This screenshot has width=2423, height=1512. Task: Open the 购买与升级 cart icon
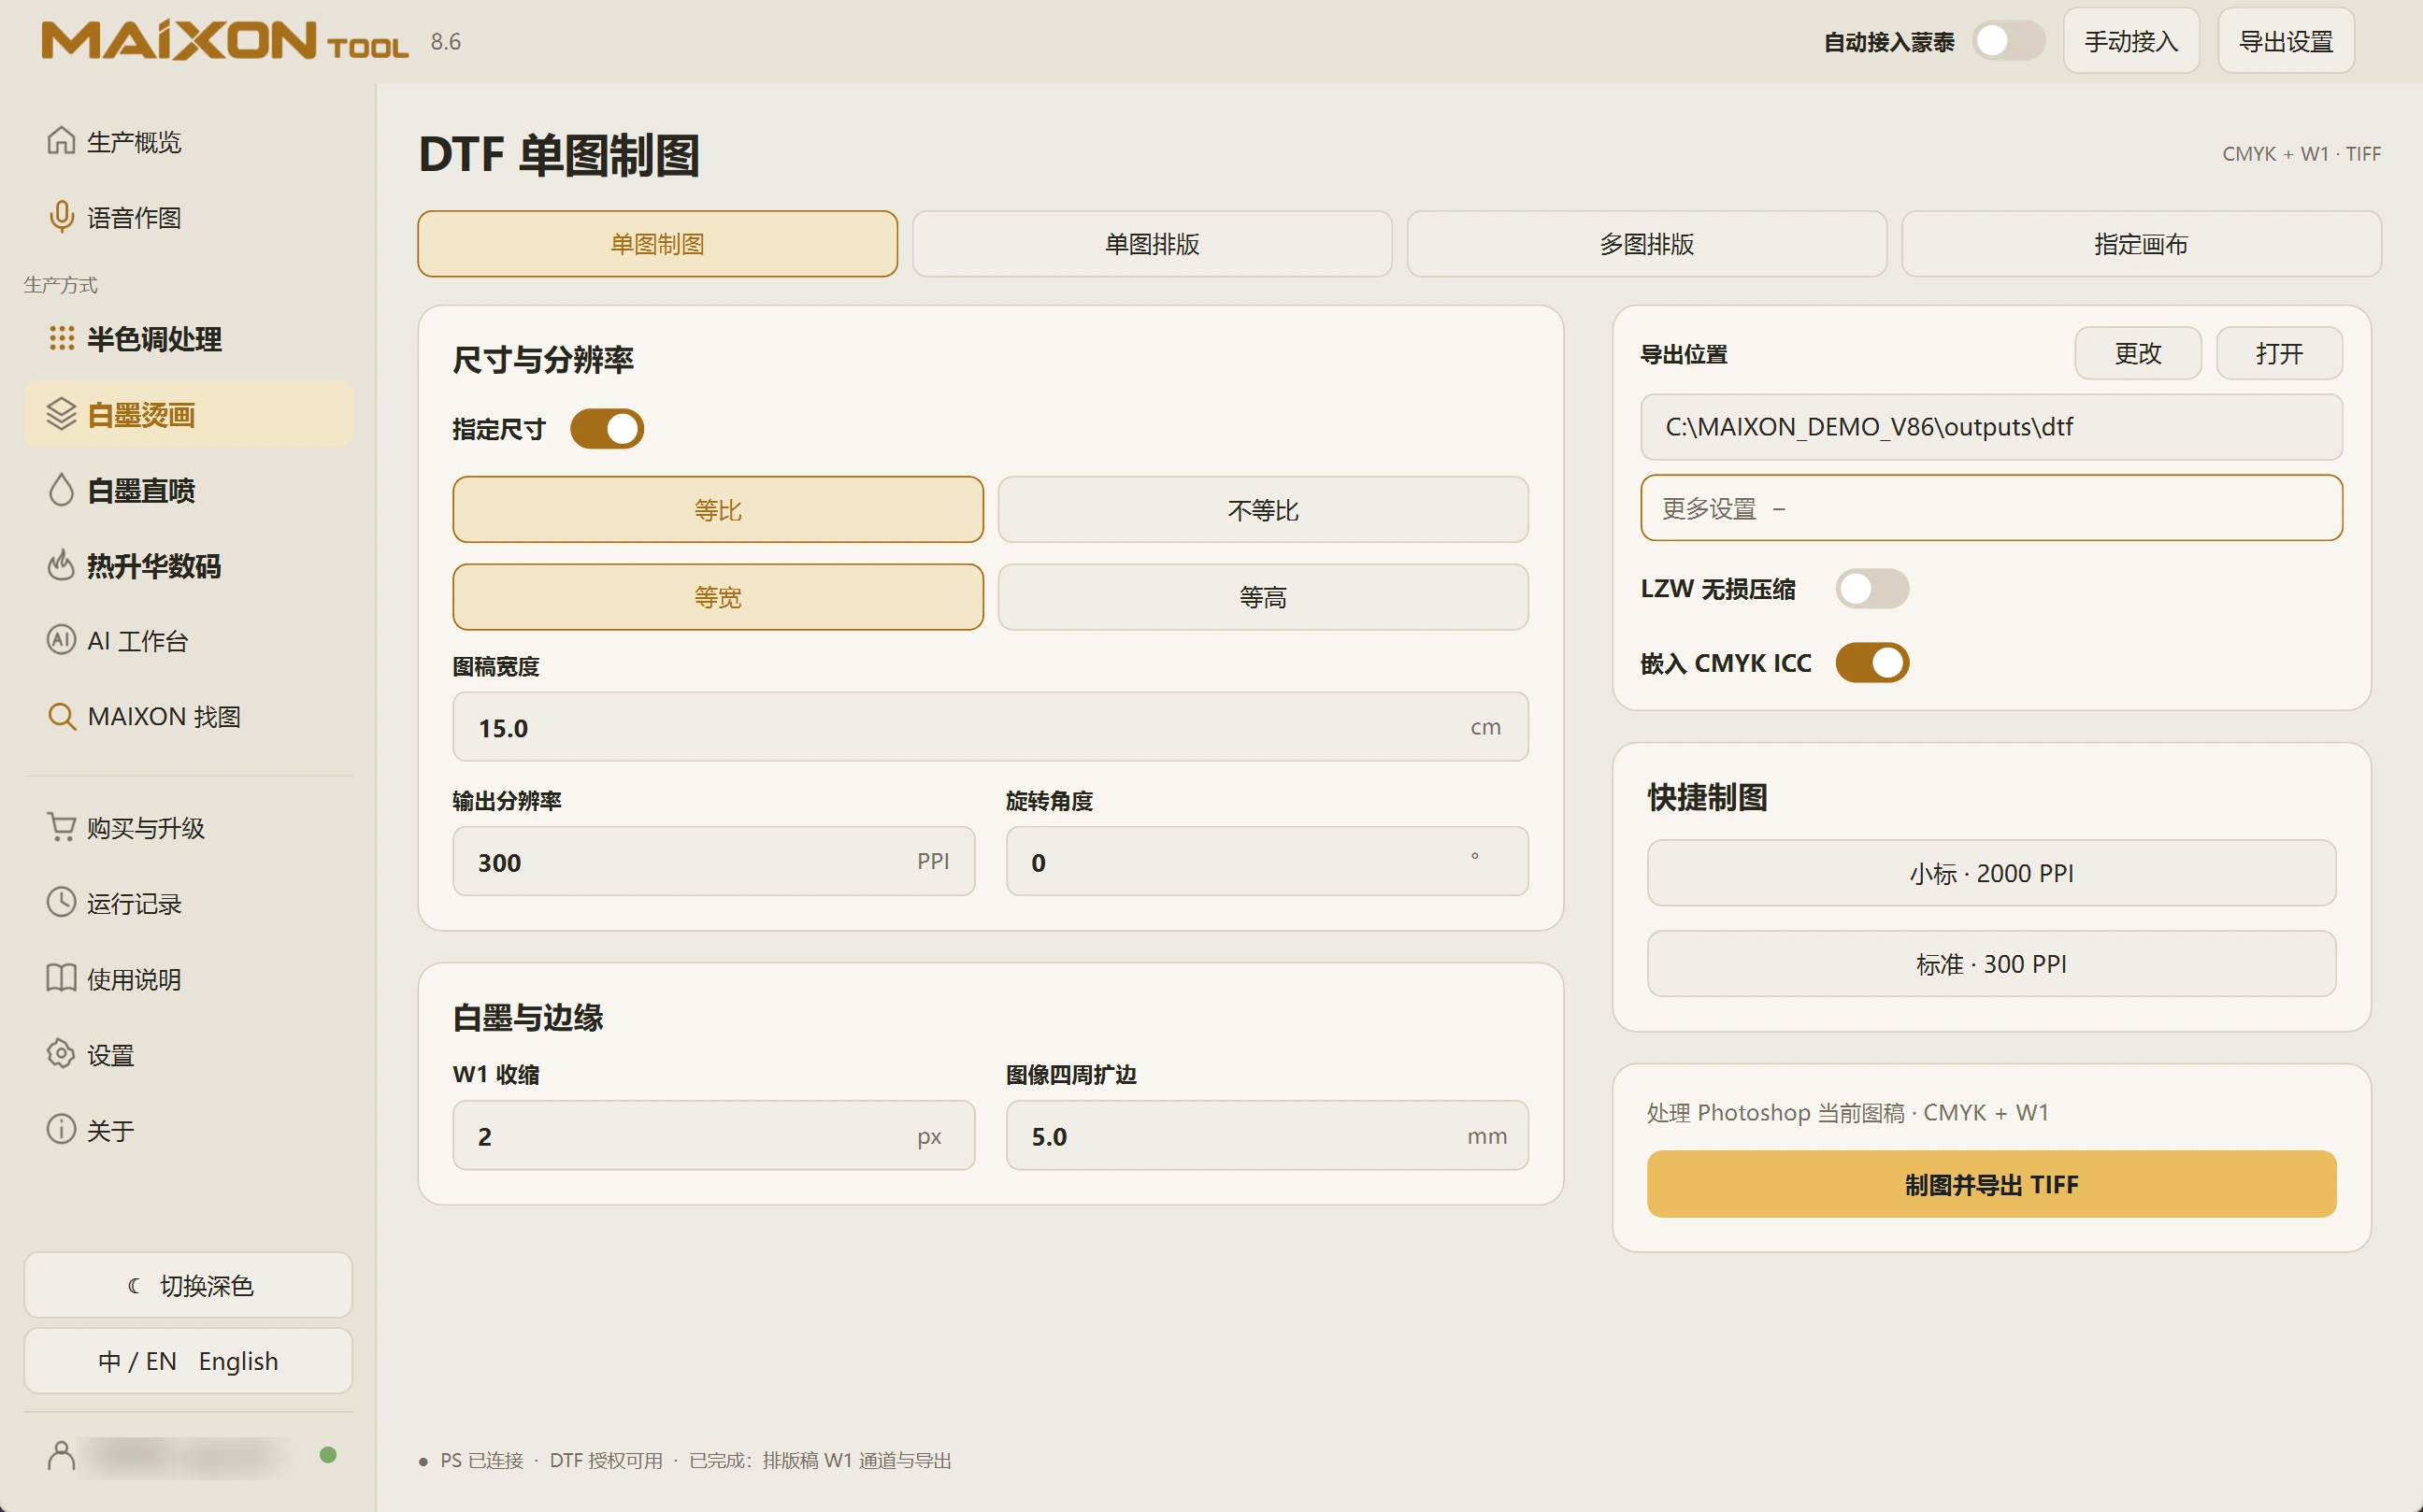[61, 827]
